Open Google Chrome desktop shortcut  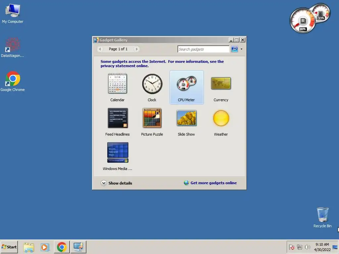(x=13, y=81)
